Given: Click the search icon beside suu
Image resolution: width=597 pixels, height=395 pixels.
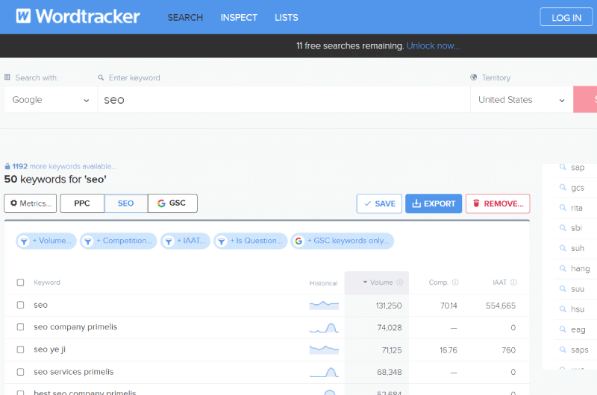Looking at the screenshot, I should [x=563, y=288].
